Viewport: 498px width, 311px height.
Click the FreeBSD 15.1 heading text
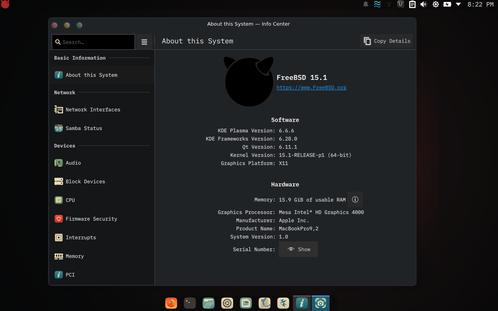coord(302,77)
